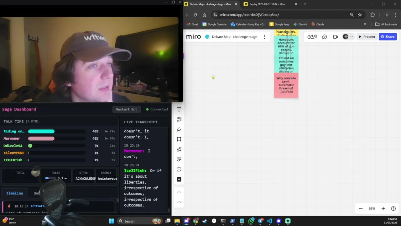Open more tools with the plus button

click(x=179, y=179)
